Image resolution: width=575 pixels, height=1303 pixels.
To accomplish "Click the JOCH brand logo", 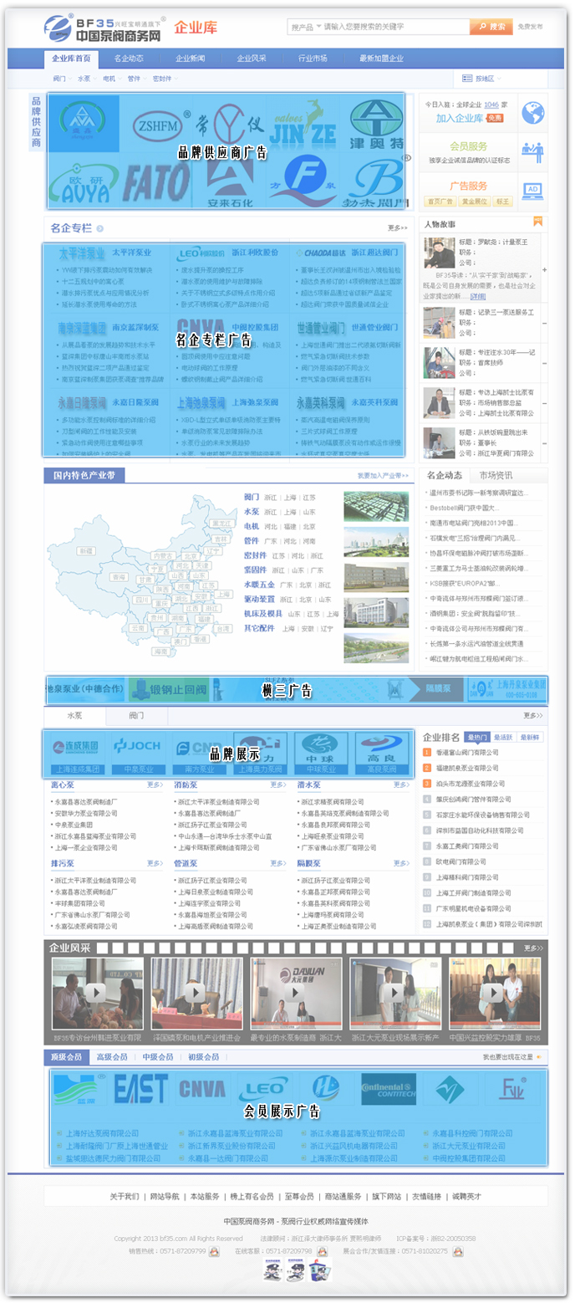I will [137, 746].
